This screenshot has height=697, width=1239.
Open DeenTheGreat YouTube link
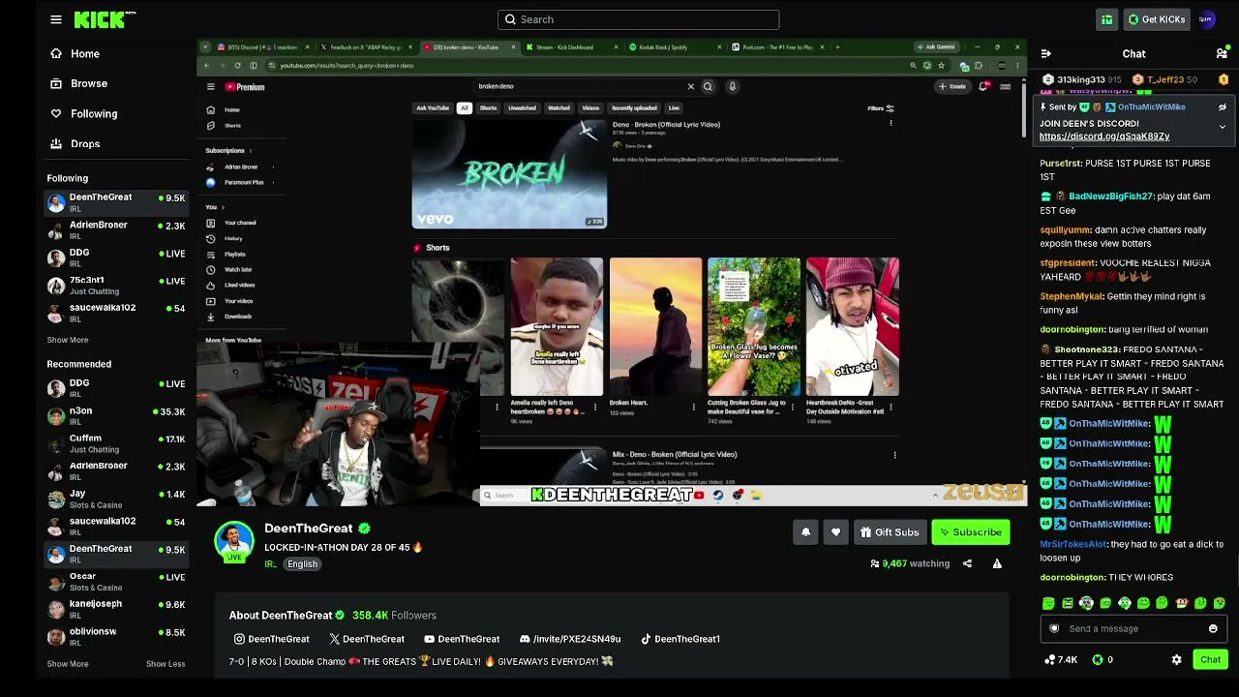(462, 639)
